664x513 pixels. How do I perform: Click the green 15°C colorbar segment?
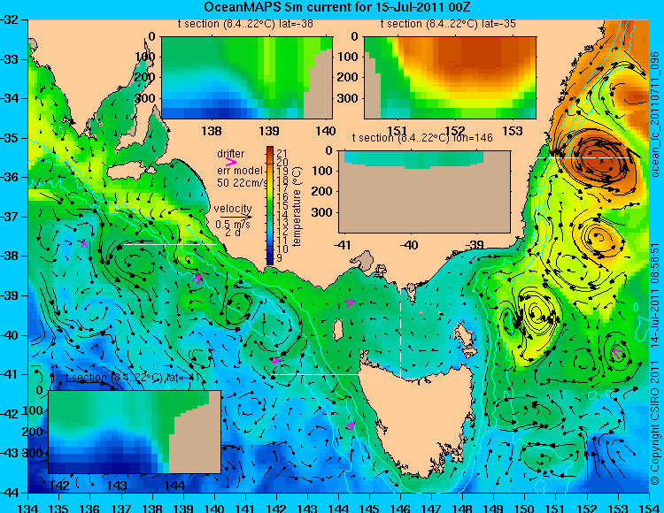(x=270, y=205)
